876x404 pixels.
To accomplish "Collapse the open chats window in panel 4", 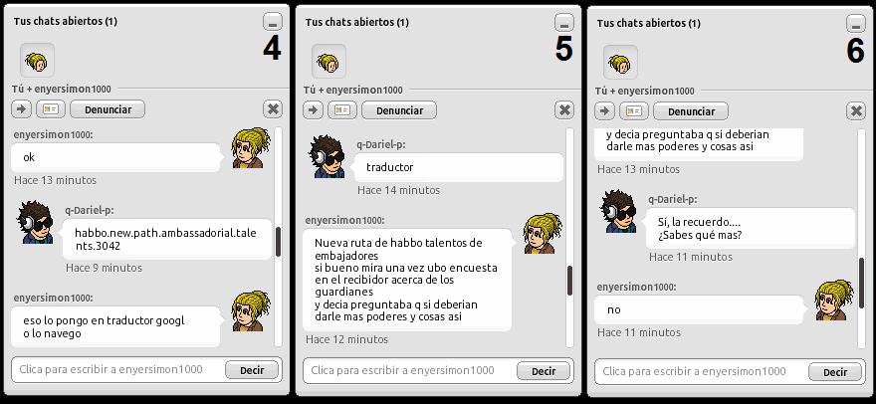I will point(273,22).
